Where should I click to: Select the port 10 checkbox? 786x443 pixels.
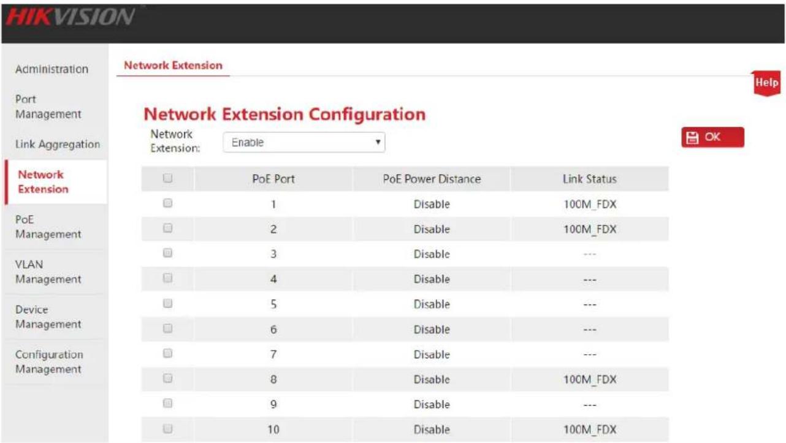pyautogui.click(x=167, y=429)
